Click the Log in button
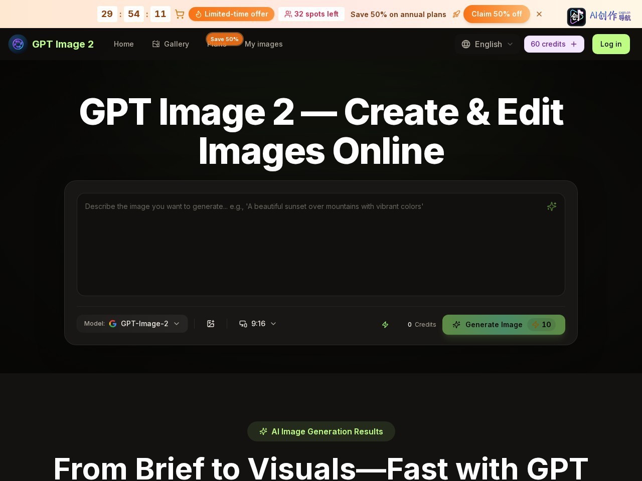The height and width of the screenshot is (481, 642). tap(611, 44)
